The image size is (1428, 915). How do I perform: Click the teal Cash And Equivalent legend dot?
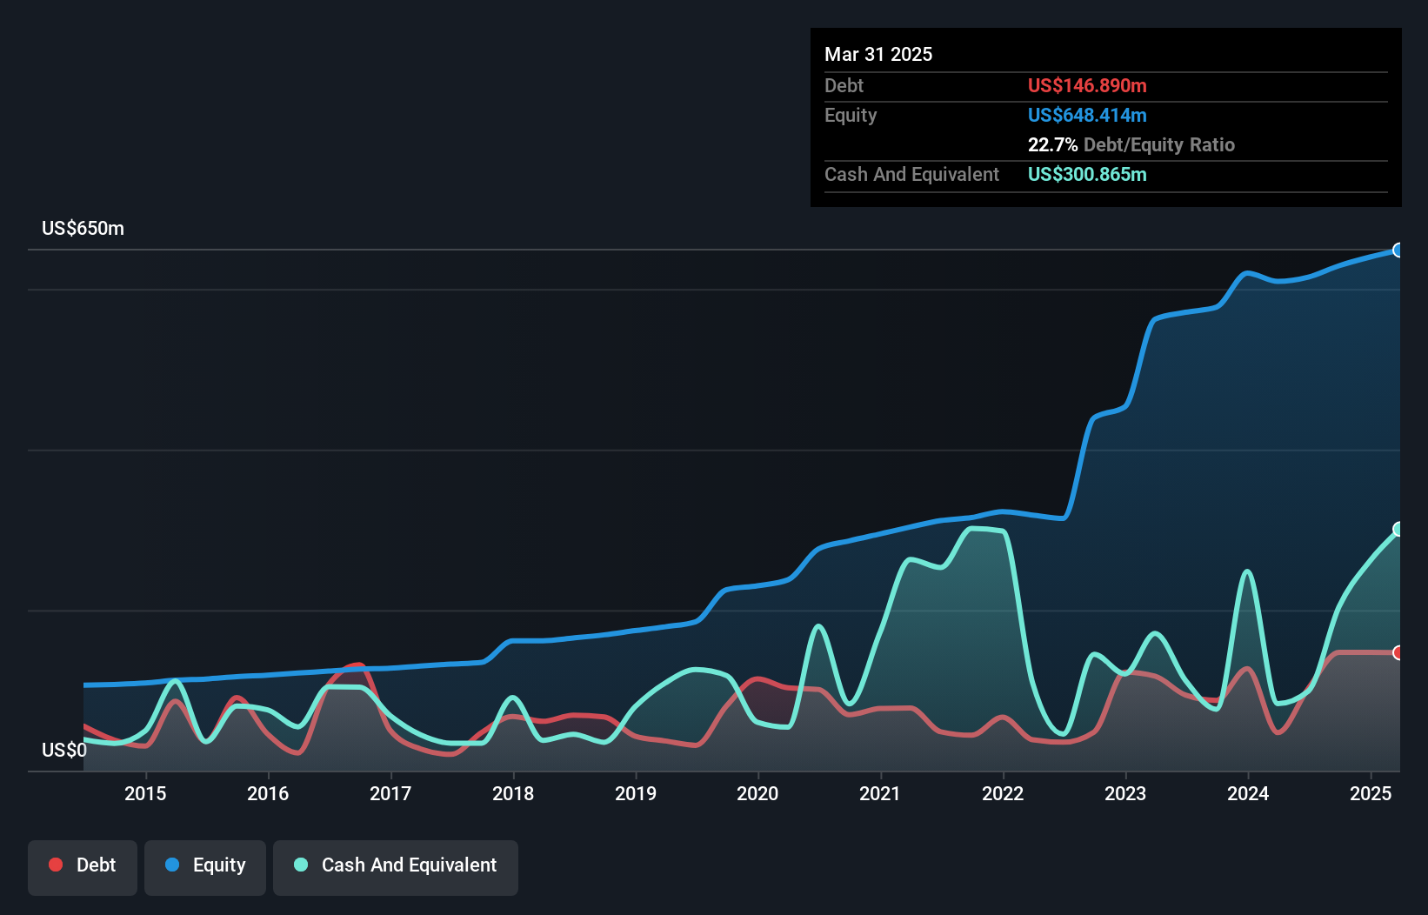coord(301,865)
